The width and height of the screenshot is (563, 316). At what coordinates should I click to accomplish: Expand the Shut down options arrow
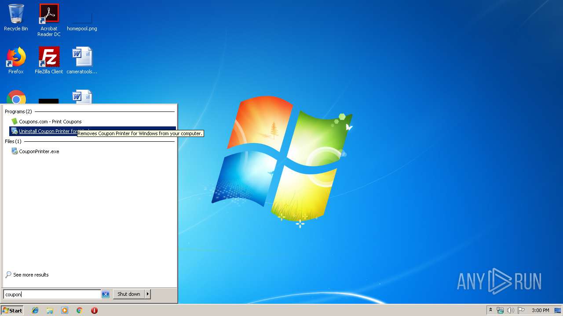[148, 294]
